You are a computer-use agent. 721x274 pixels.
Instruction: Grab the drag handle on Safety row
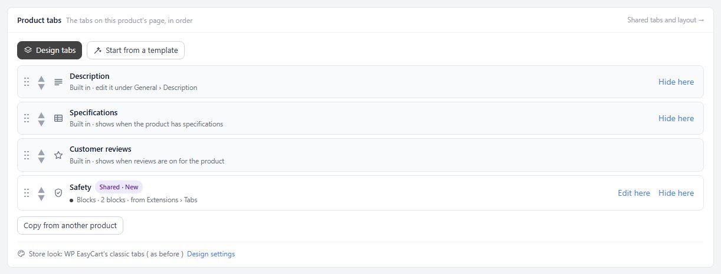(x=27, y=193)
